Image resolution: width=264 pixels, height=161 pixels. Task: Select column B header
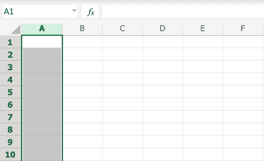coord(82,29)
